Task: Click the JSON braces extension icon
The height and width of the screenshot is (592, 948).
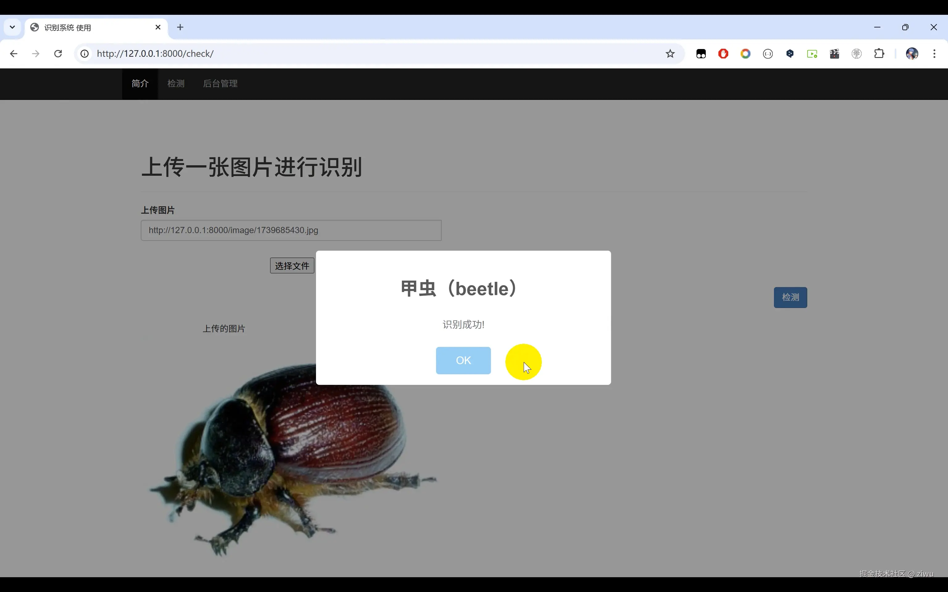Action: [768, 54]
